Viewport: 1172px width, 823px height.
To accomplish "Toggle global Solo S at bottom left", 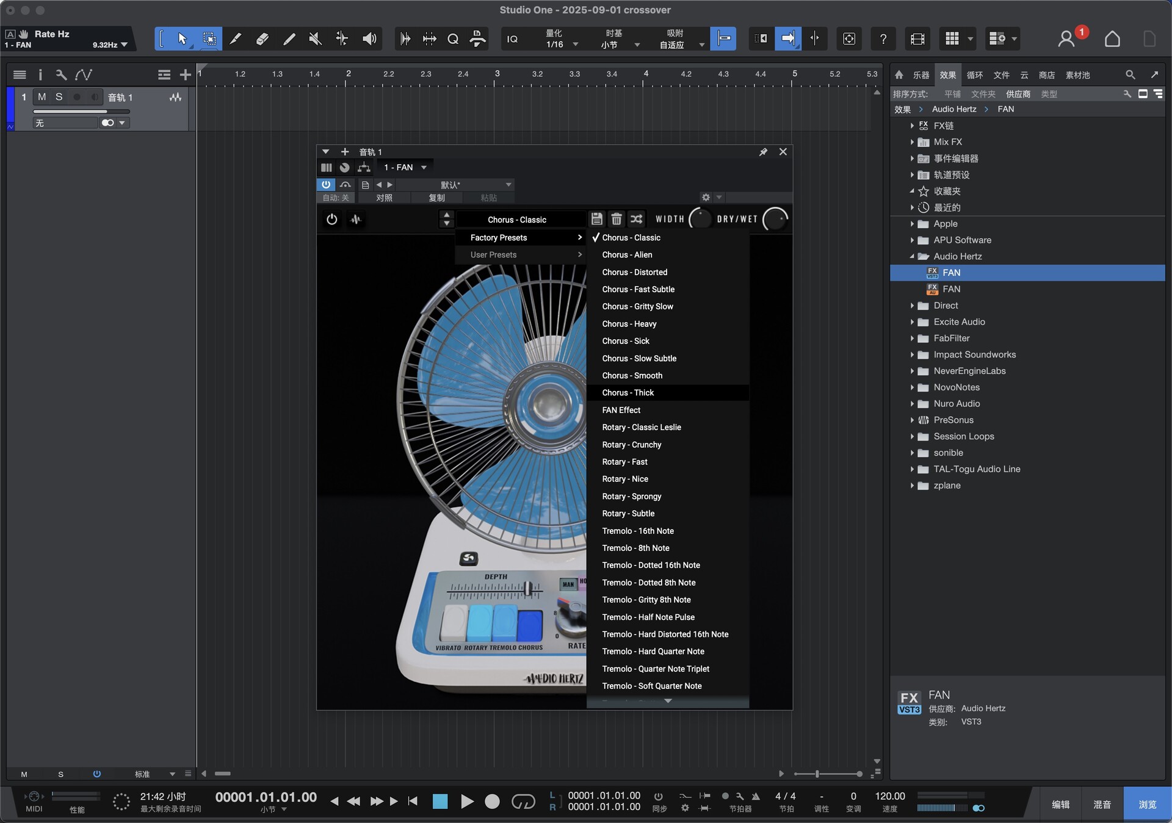I will (x=60, y=774).
